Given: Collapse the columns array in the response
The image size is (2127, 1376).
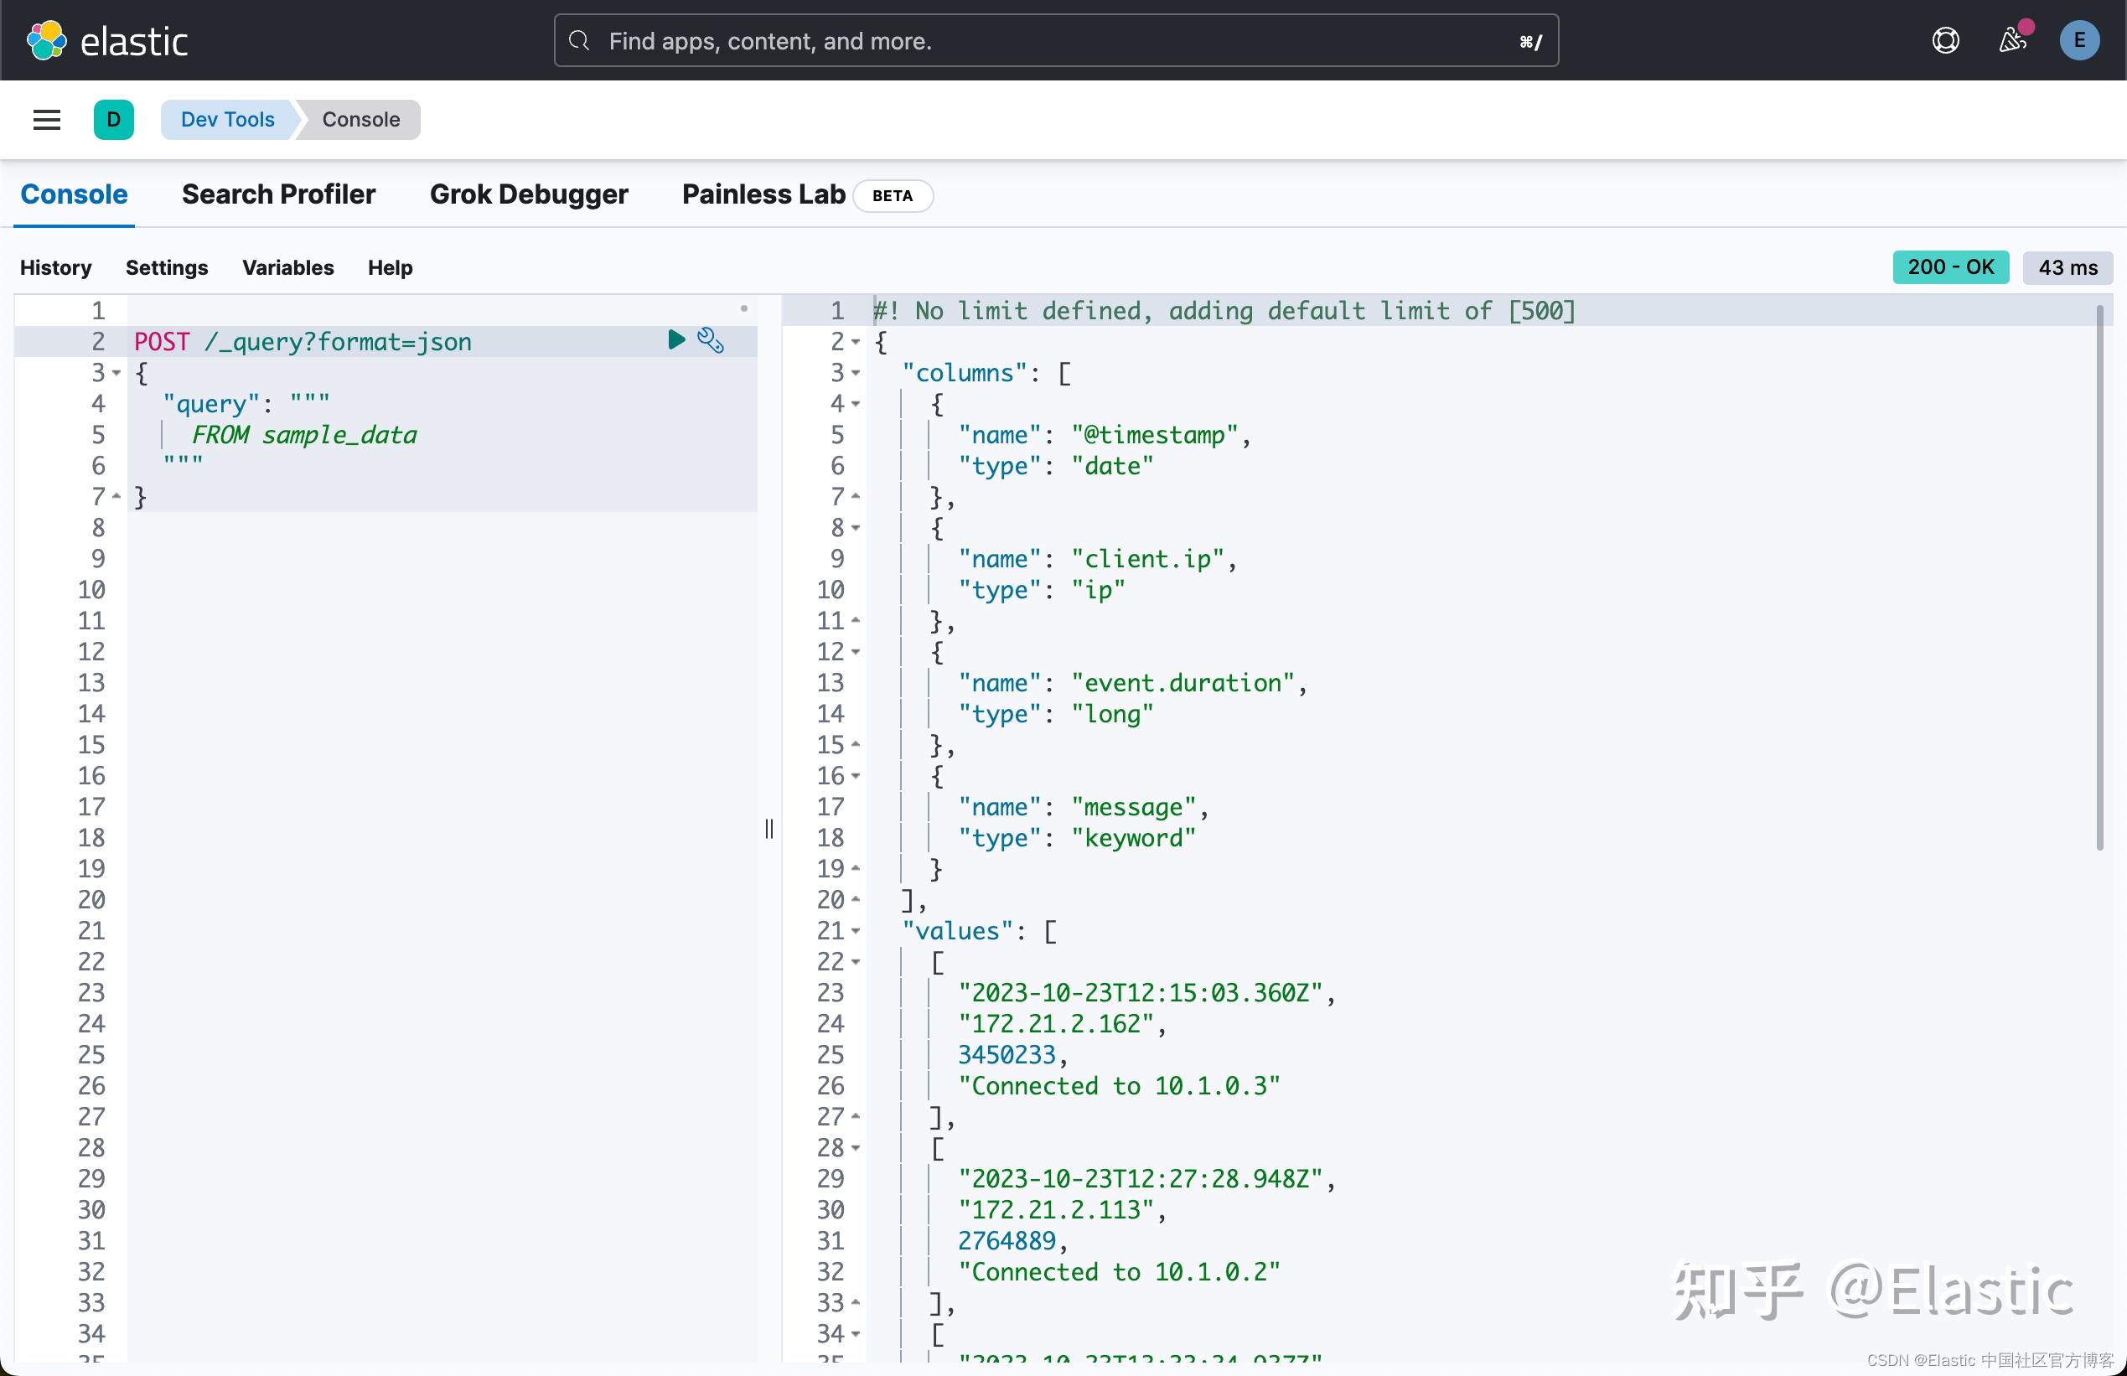Looking at the screenshot, I should coord(855,374).
